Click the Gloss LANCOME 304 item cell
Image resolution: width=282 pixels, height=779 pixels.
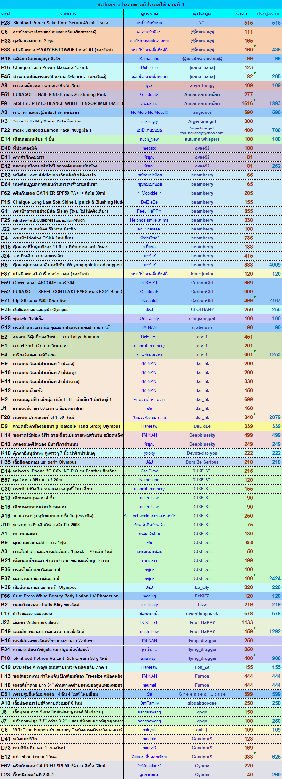click(x=68, y=283)
